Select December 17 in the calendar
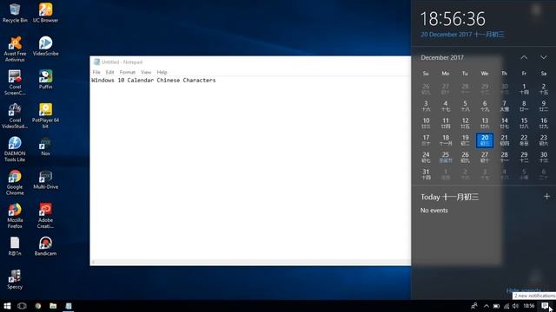 pos(426,140)
